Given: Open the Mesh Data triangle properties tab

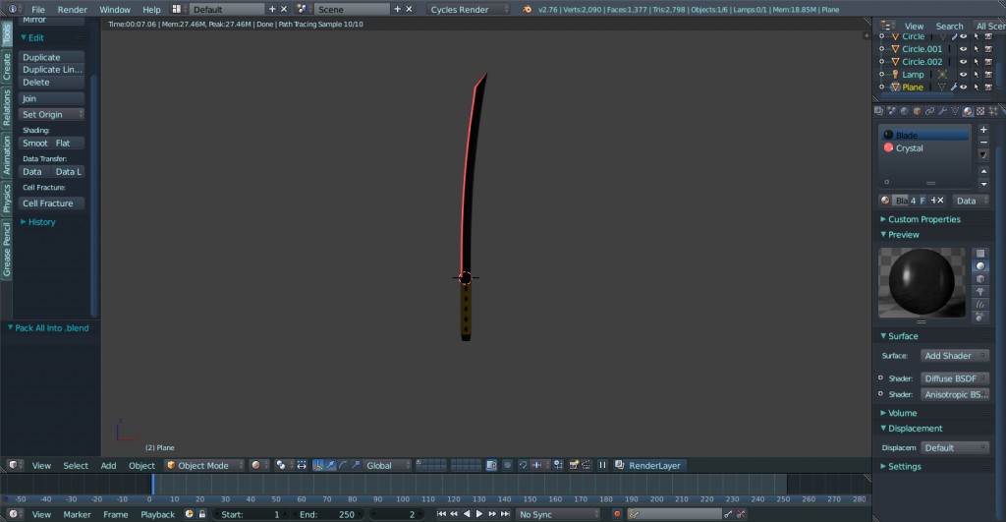Looking at the screenshot, I should click(x=955, y=111).
